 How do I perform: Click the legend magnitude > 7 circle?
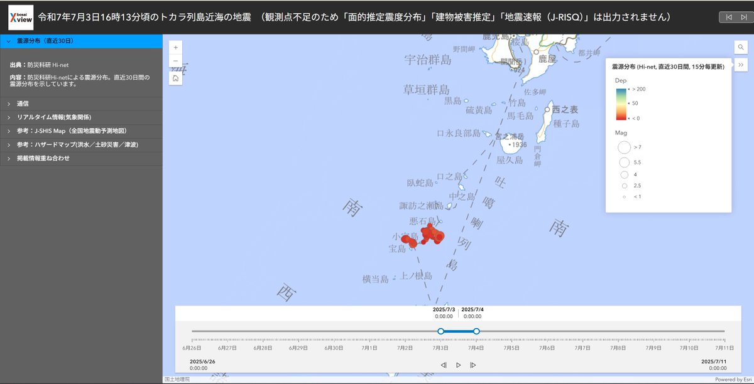tap(624, 147)
